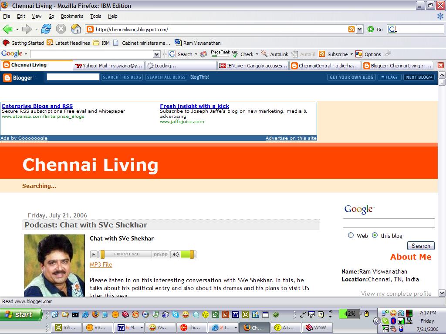Click the AutoLink toolbar button
The image size is (446, 334).
(275, 54)
